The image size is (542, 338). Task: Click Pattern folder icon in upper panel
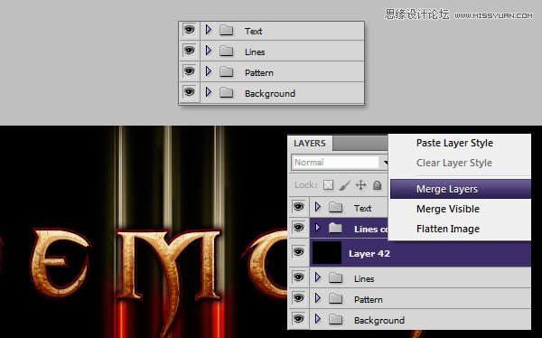pyautogui.click(x=227, y=71)
